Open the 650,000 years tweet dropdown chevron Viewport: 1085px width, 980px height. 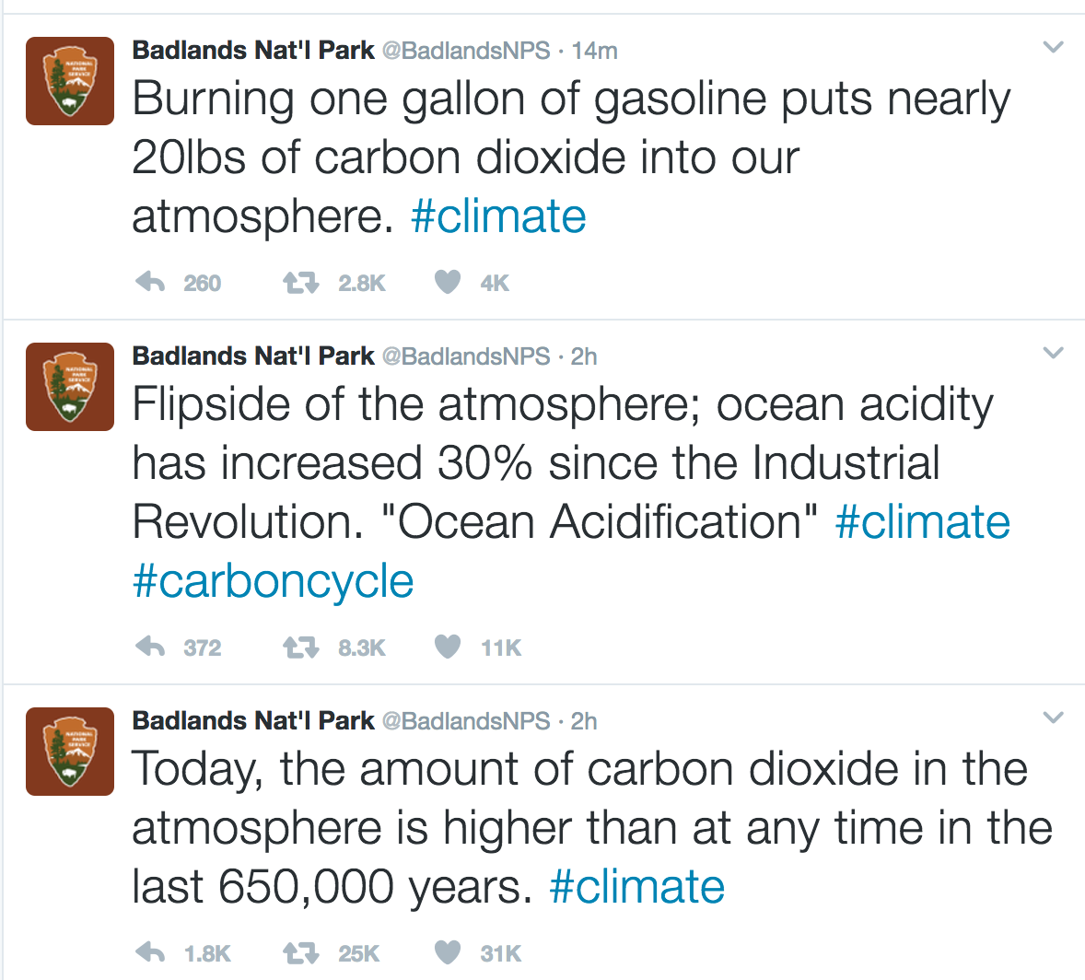coord(1053,717)
